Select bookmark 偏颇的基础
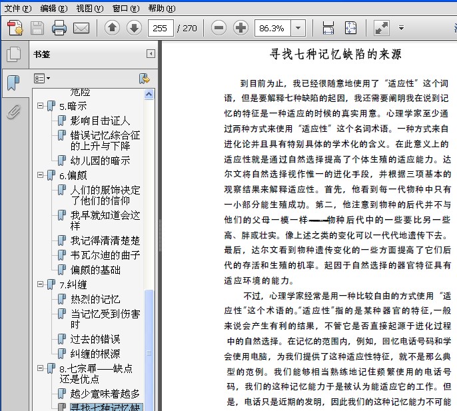This screenshot has height=411, width=457. pos(95,270)
